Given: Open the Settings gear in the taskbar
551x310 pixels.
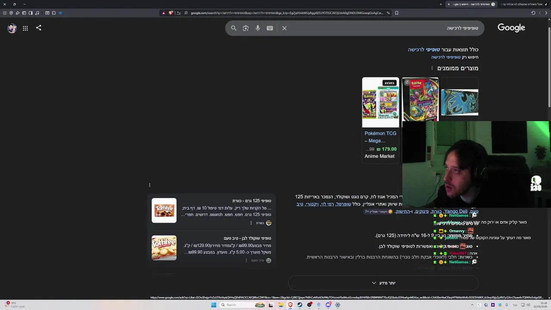Looking at the screenshot, I should [337, 305].
